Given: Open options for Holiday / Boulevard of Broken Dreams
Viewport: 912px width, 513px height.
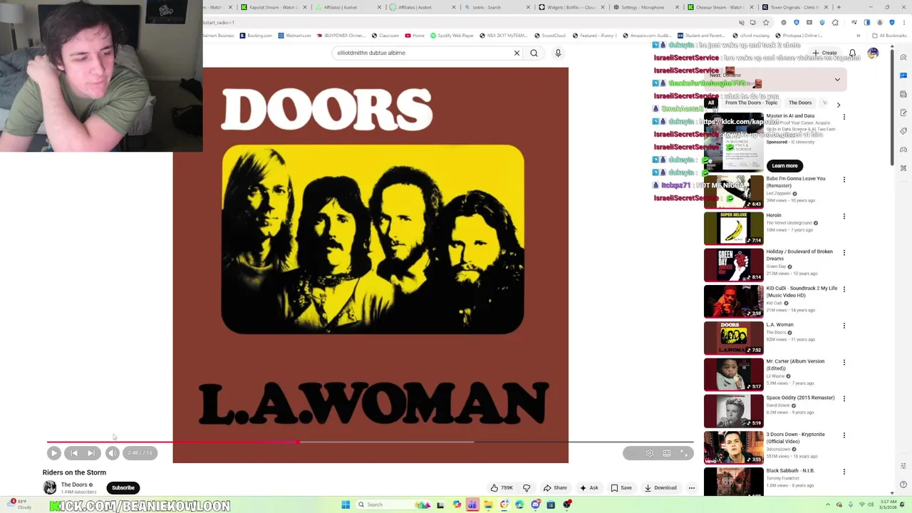Looking at the screenshot, I should (844, 252).
